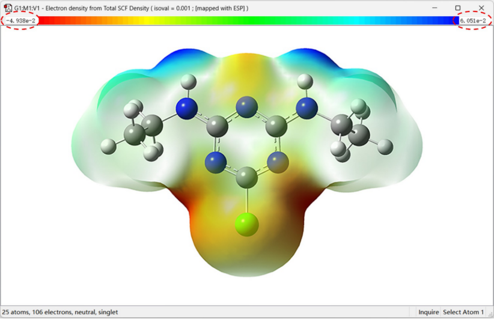Click the resize grip in status bar corner
This screenshot has height=319, width=494.
[x=490, y=314]
